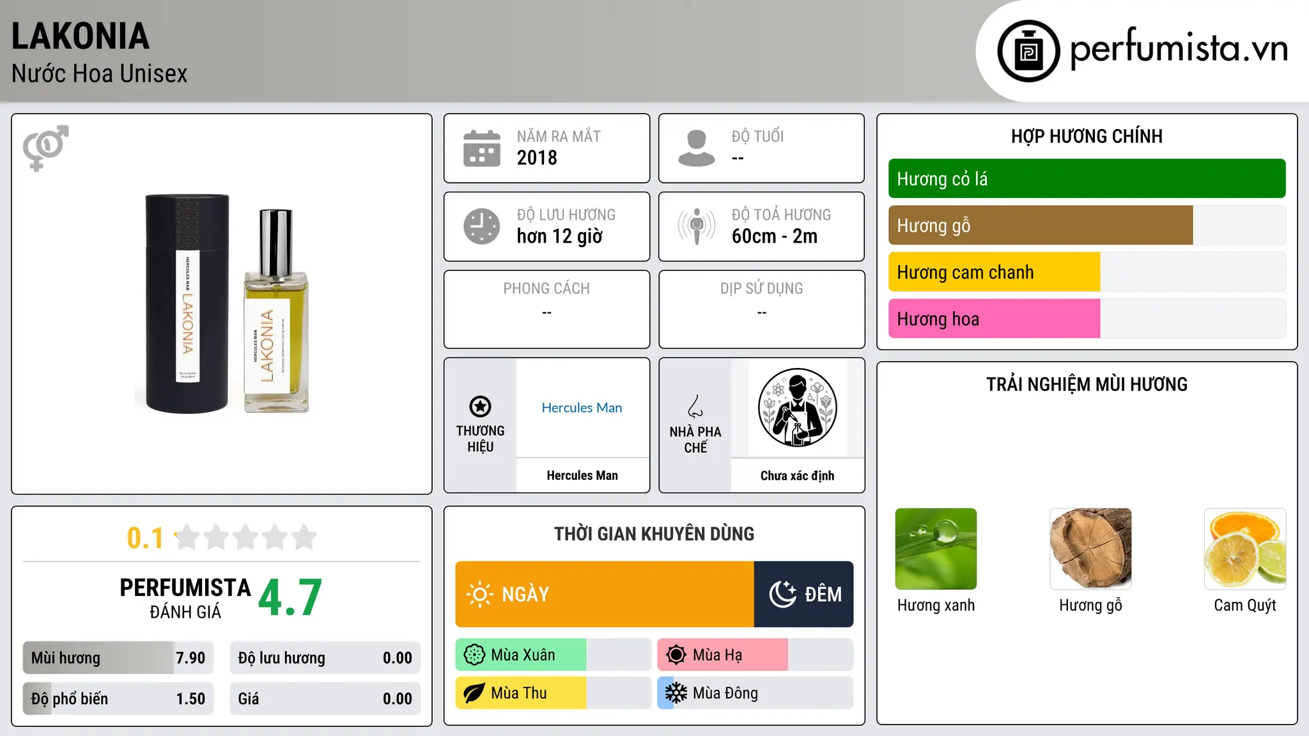Click the hơn 12 giờ longevity value
1309x736 pixels.
(560, 236)
